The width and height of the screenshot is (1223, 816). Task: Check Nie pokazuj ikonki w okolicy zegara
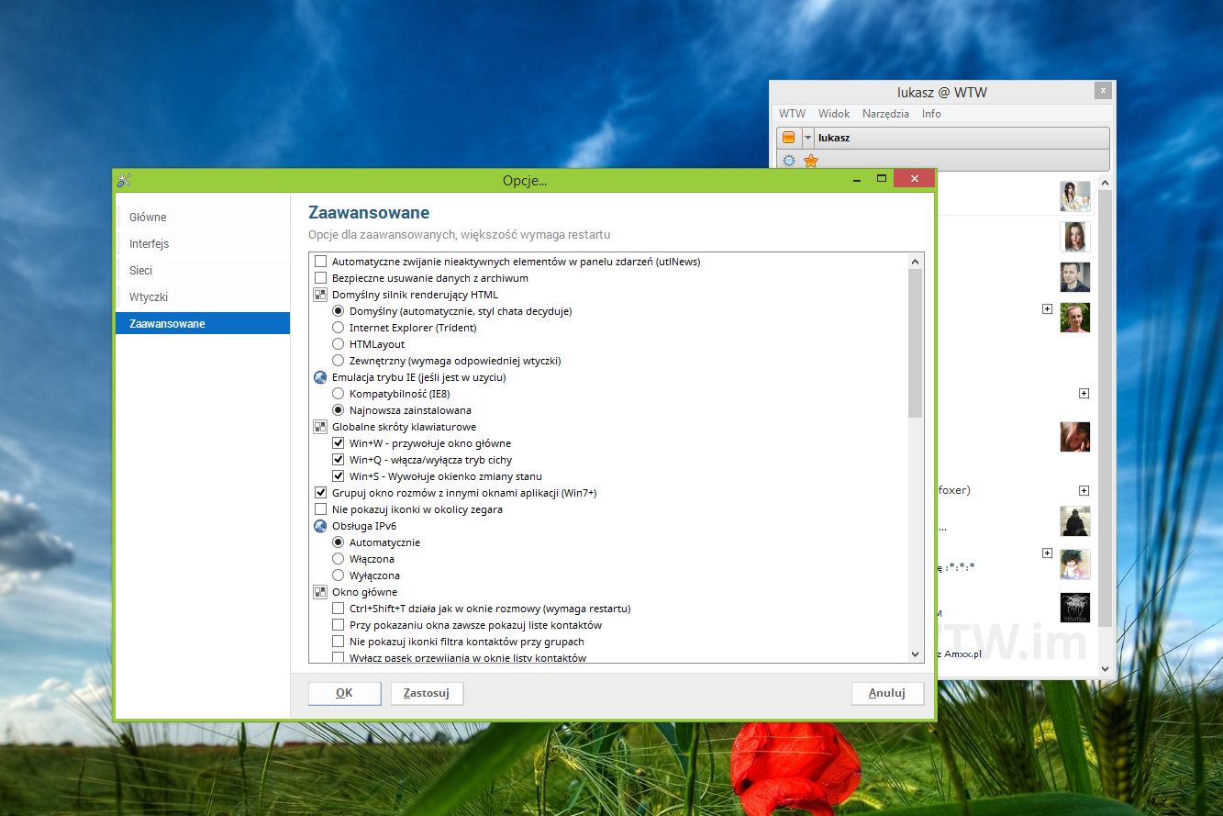[x=320, y=509]
